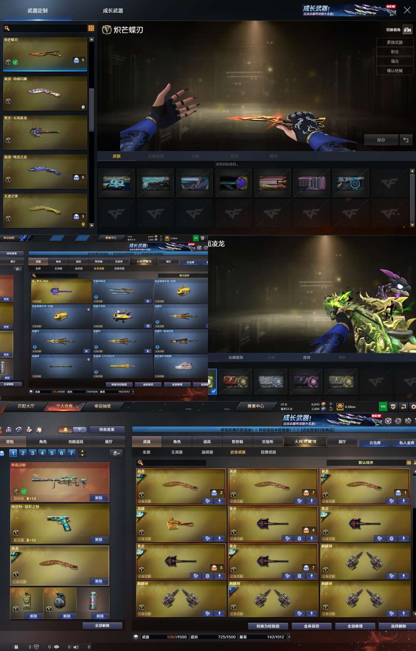Click the magnifier icon in warehouse search bar
The width and height of the screenshot is (416, 651).
coord(141,462)
